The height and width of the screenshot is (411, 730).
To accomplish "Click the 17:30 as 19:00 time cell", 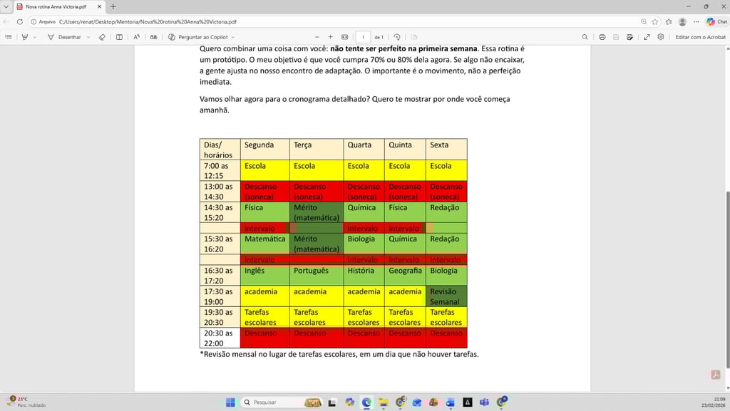I will coord(220,296).
